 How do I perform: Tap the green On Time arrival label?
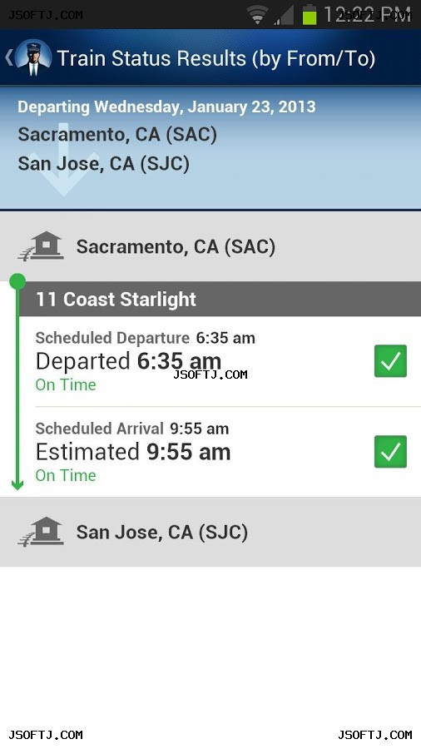66,475
